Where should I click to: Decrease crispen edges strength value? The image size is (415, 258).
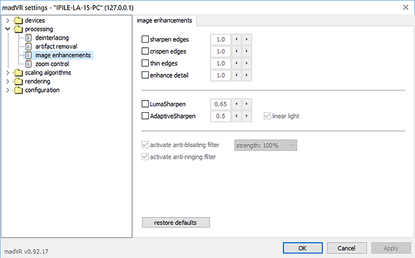click(236, 51)
